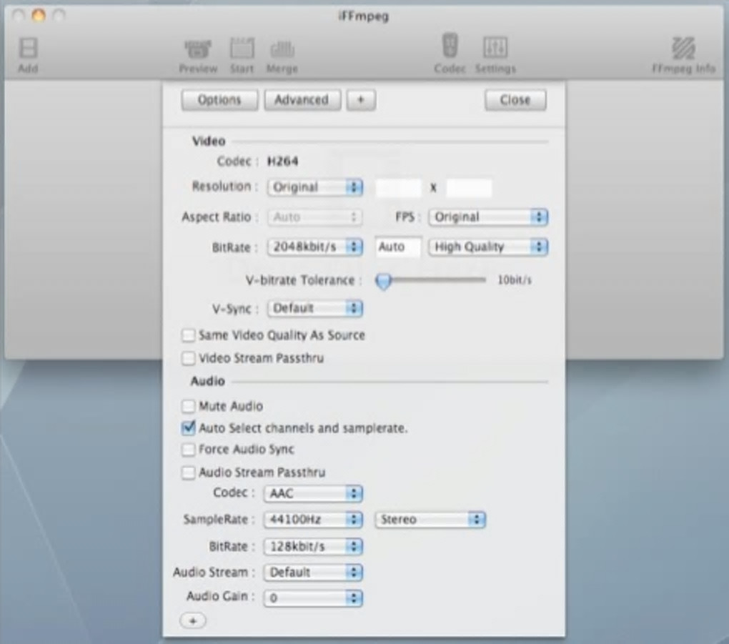Minimize the iFFmpeg window
The image size is (729, 644).
point(39,16)
